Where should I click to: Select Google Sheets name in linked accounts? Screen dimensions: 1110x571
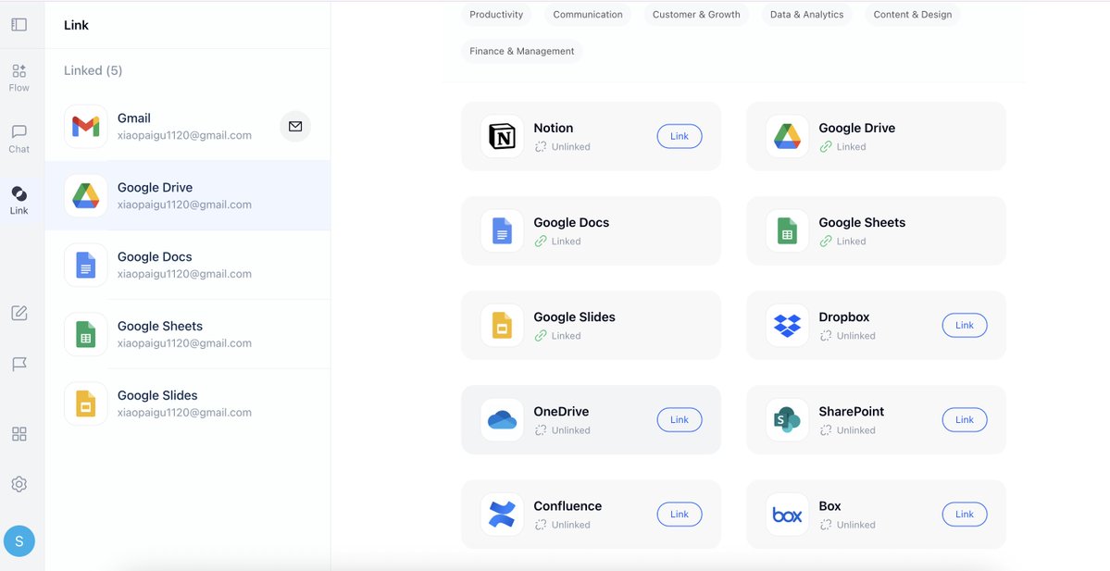point(160,326)
